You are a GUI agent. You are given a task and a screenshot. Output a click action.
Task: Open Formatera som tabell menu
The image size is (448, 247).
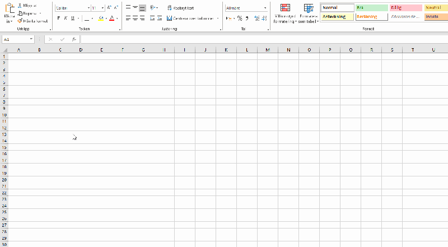[x=309, y=13]
